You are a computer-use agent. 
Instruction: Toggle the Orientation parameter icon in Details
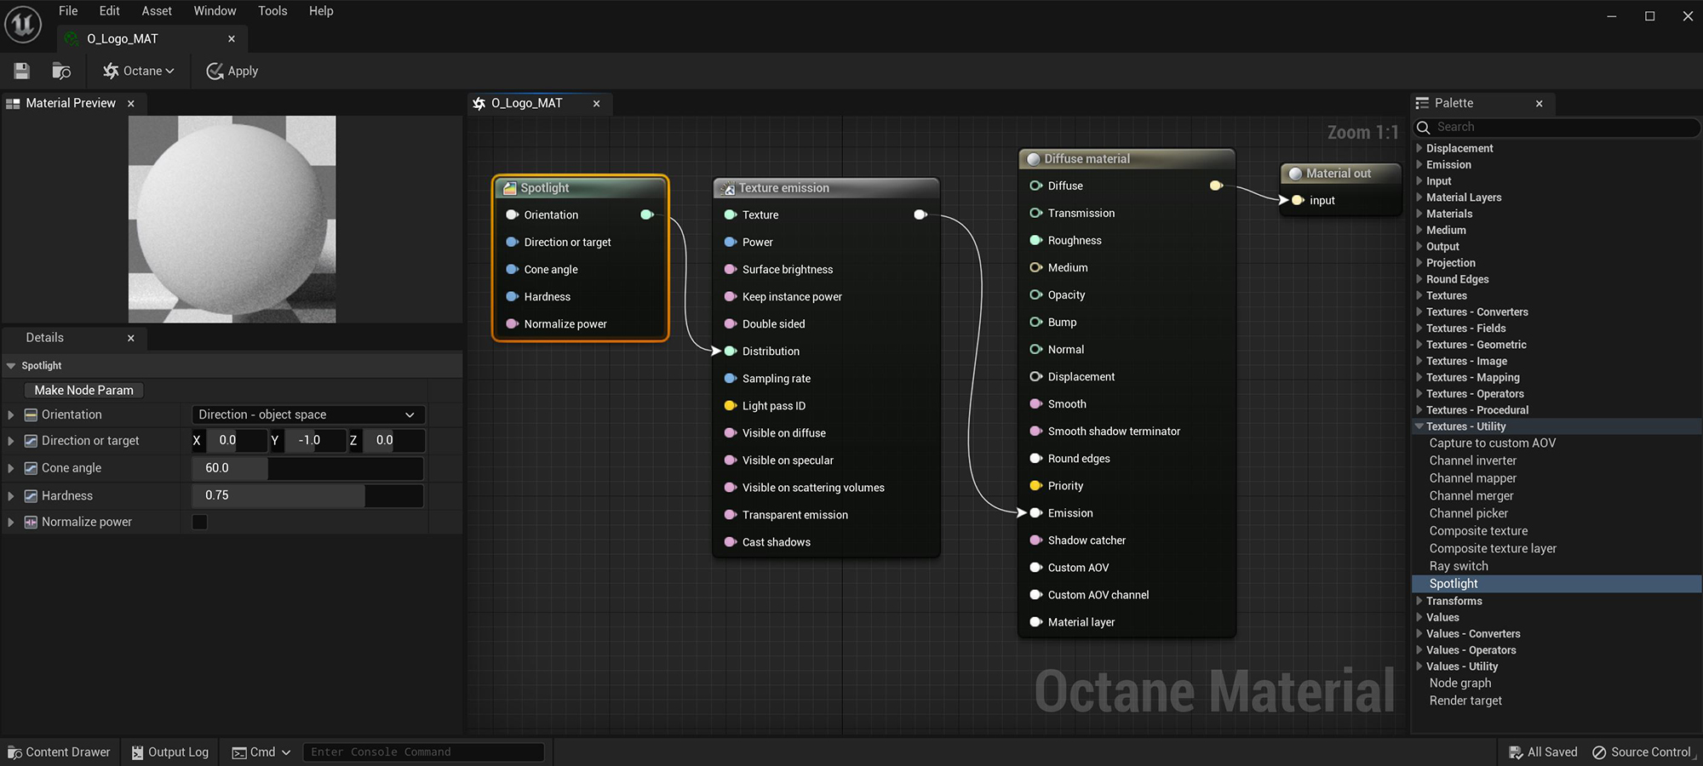coord(31,414)
